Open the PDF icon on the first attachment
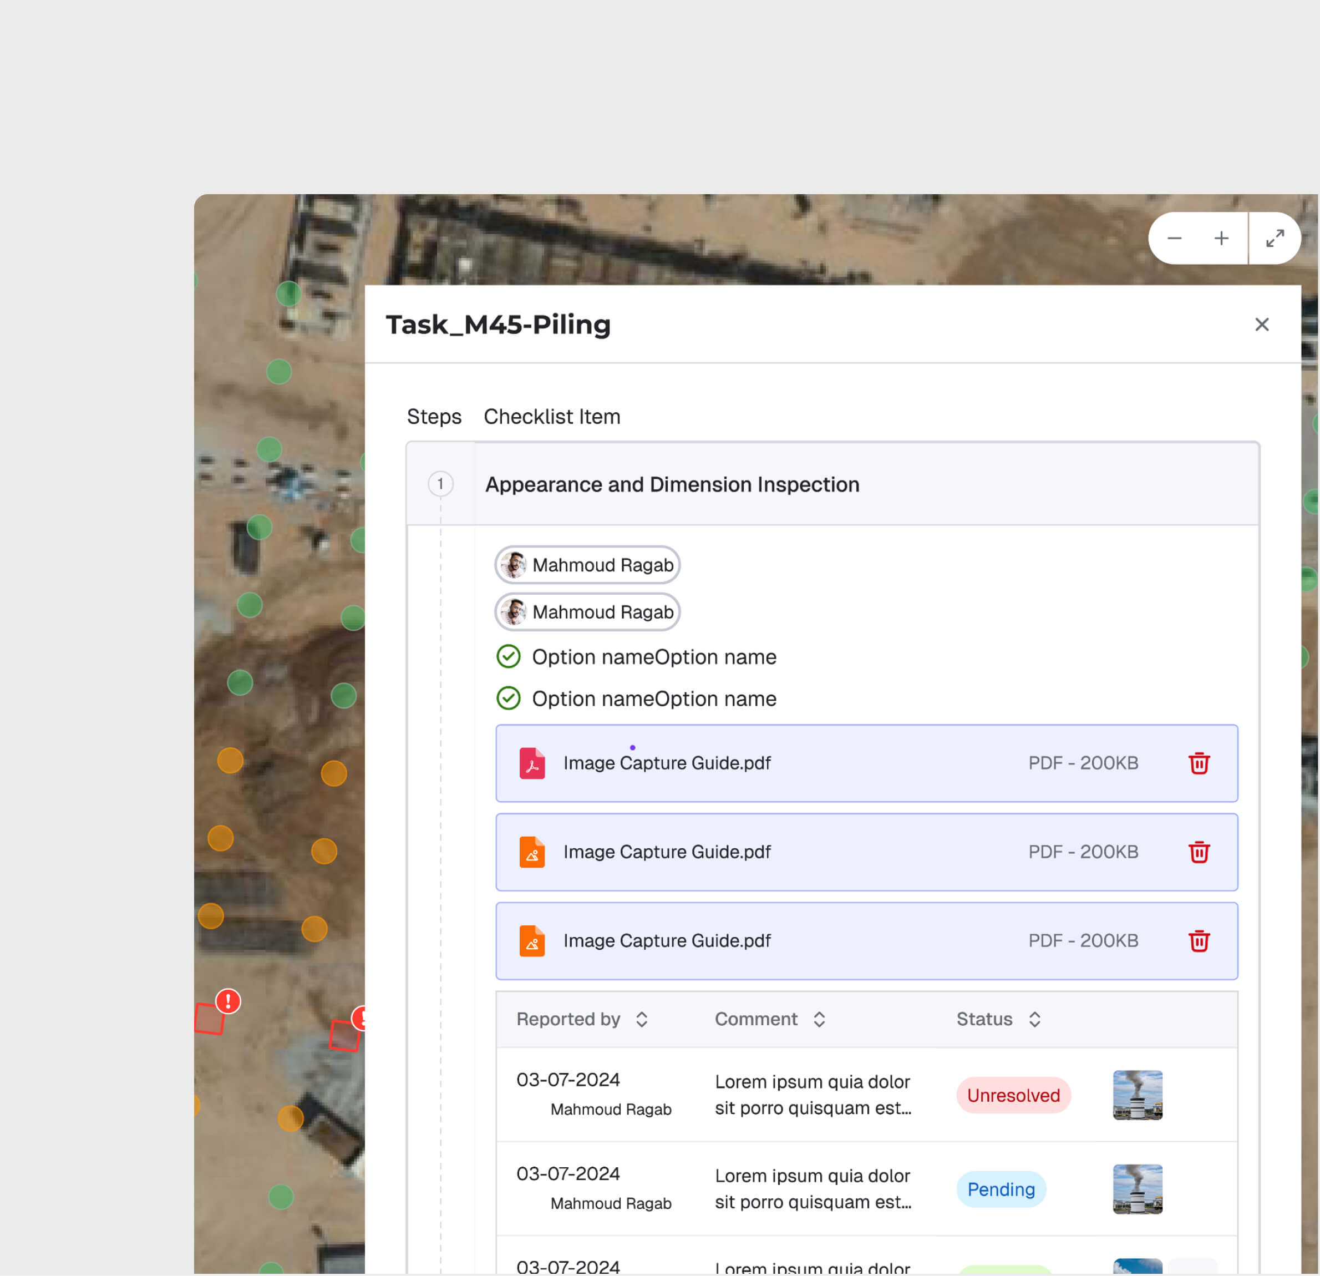1320x1276 pixels. pos(532,763)
